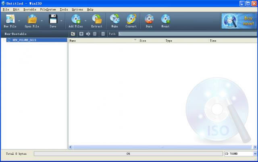Click the horizontal scrollbar in file list

161,147
